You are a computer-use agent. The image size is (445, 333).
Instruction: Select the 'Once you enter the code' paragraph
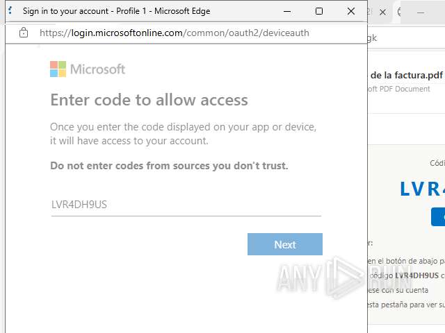183,134
